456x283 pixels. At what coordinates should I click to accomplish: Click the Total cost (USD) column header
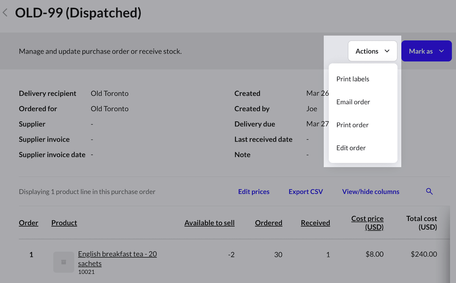point(421,223)
